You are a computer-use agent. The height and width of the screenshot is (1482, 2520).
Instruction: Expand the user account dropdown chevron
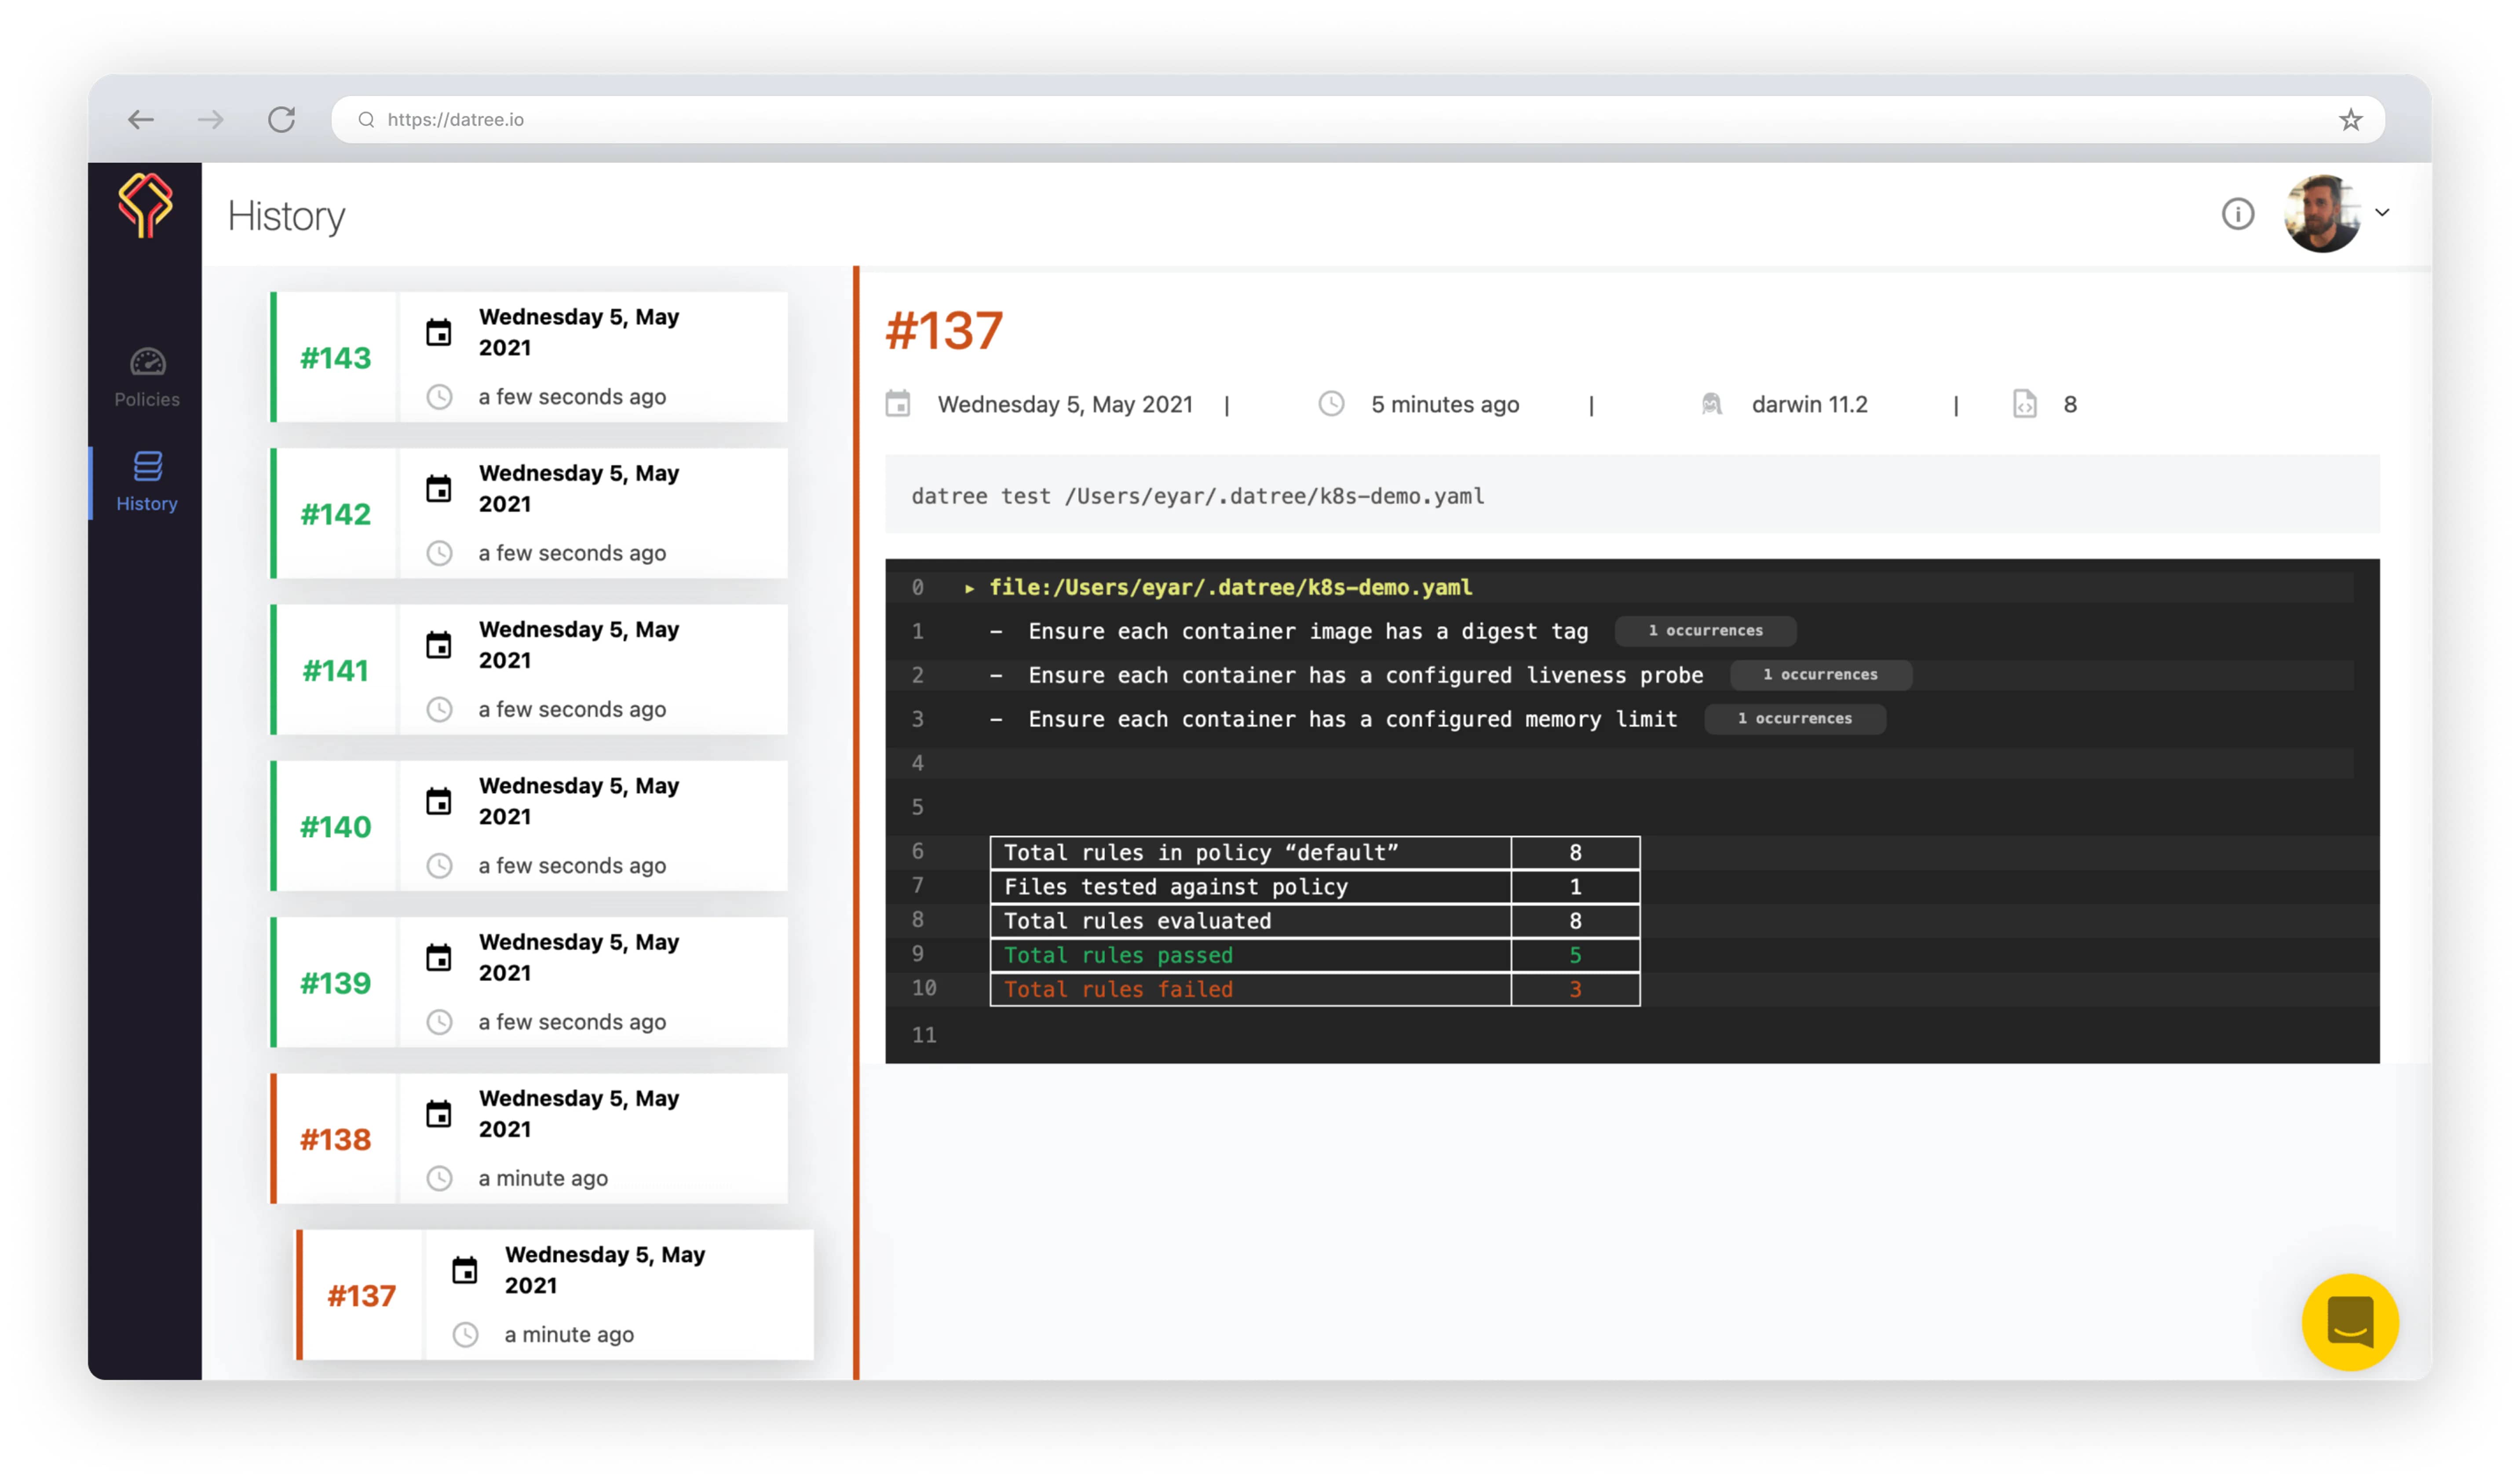2383,213
